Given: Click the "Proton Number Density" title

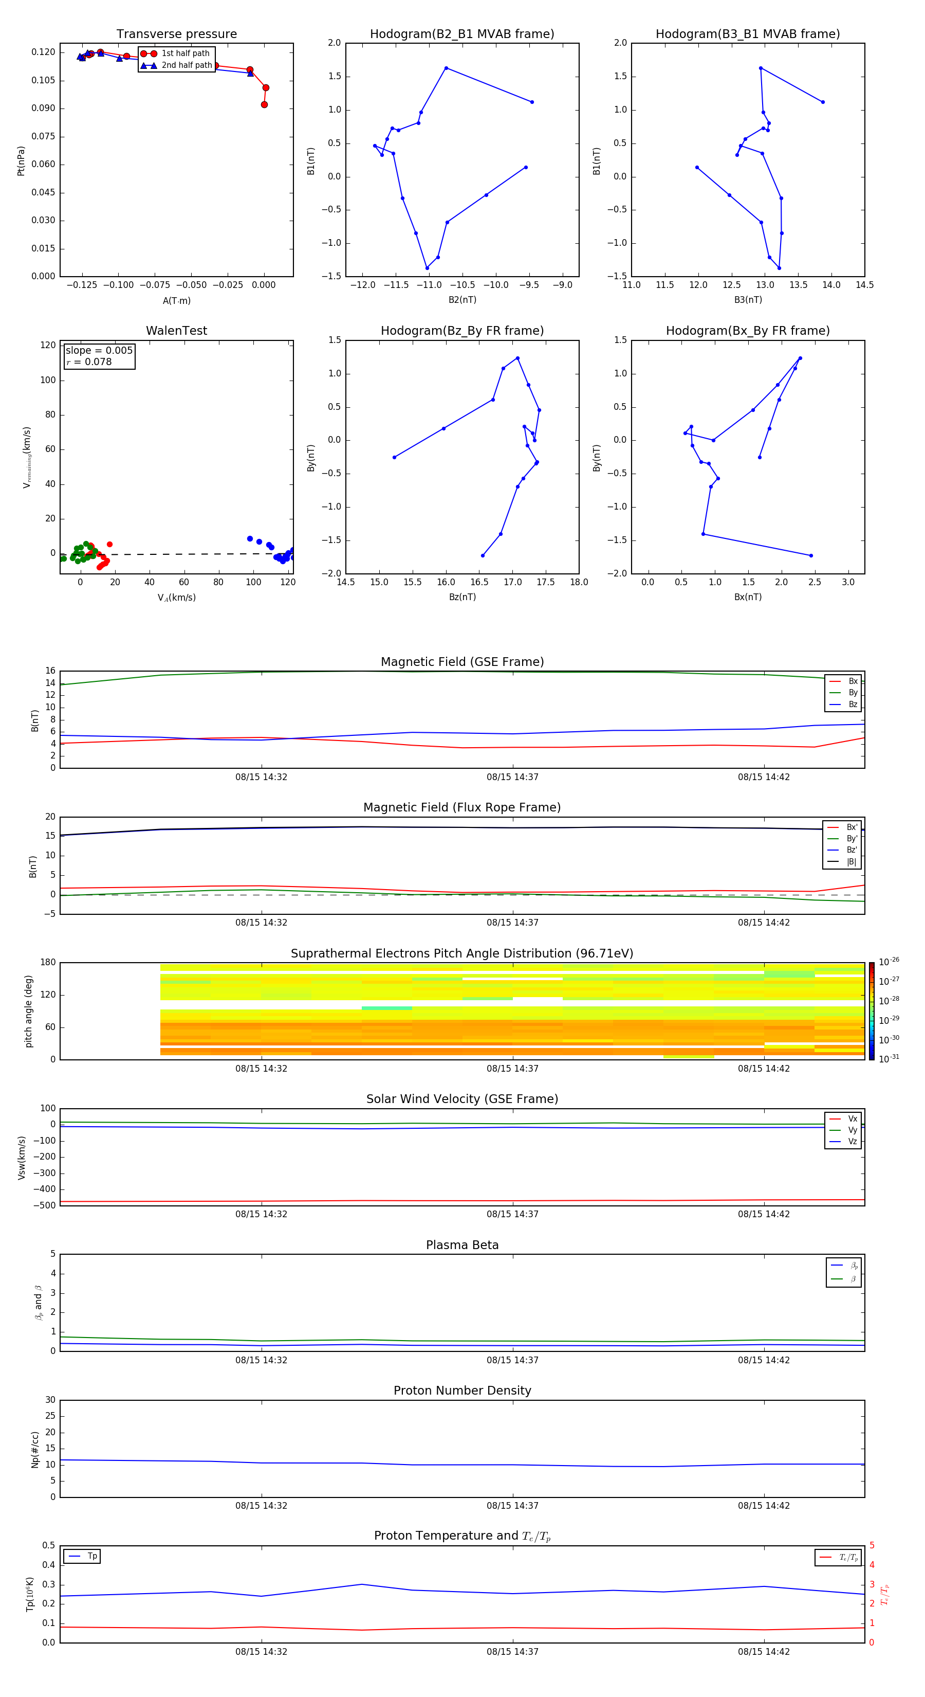Looking at the screenshot, I should click(x=462, y=1391).
